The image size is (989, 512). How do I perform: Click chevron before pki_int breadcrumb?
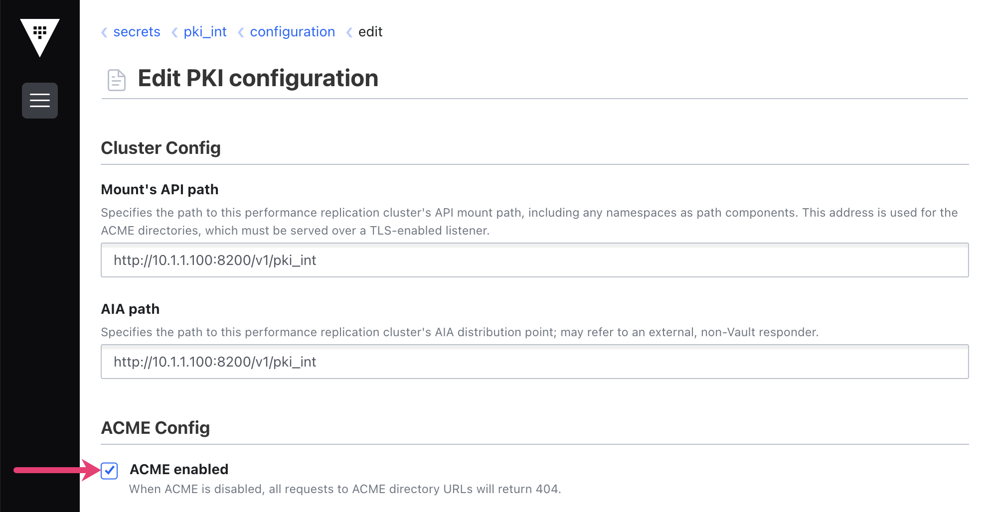[x=174, y=32]
